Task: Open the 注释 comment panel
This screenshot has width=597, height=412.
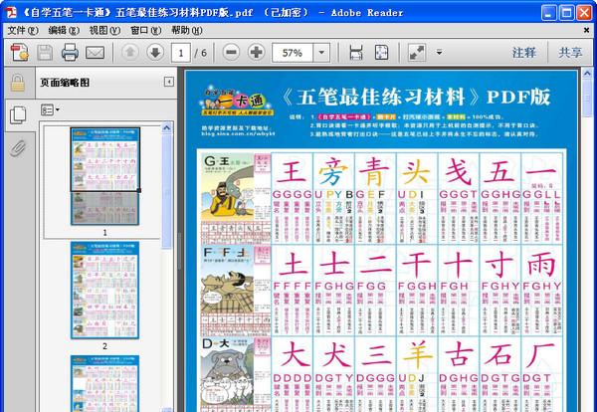Action: tap(524, 53)
